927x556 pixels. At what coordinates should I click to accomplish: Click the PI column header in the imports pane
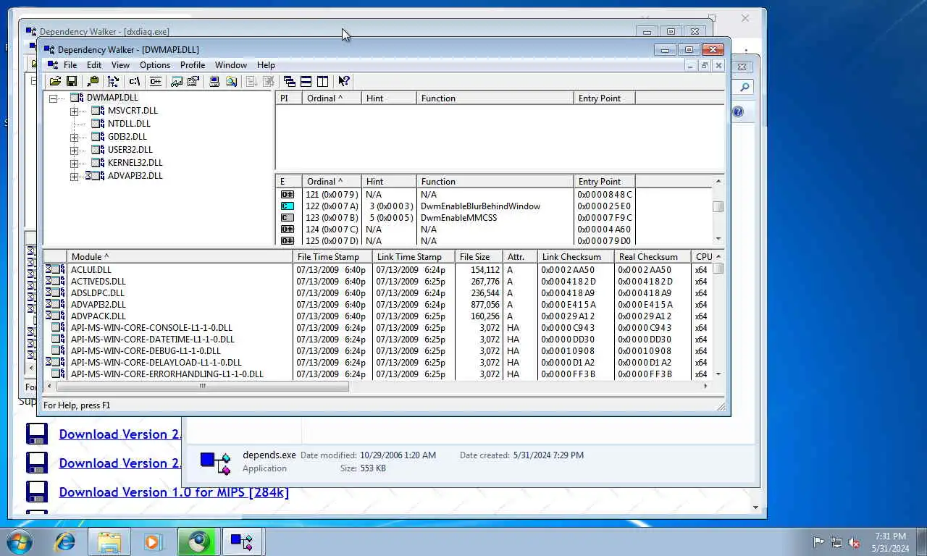[288, 98]
